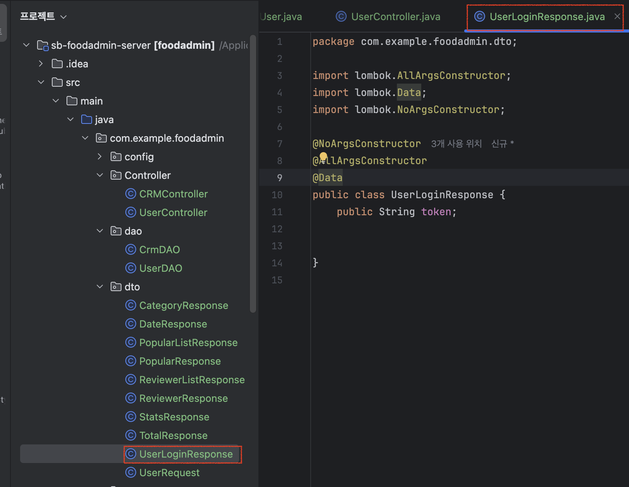Click the ReviewerResponse class icon
The height and width of the screenshot is (487, 629).
(131, 398)
